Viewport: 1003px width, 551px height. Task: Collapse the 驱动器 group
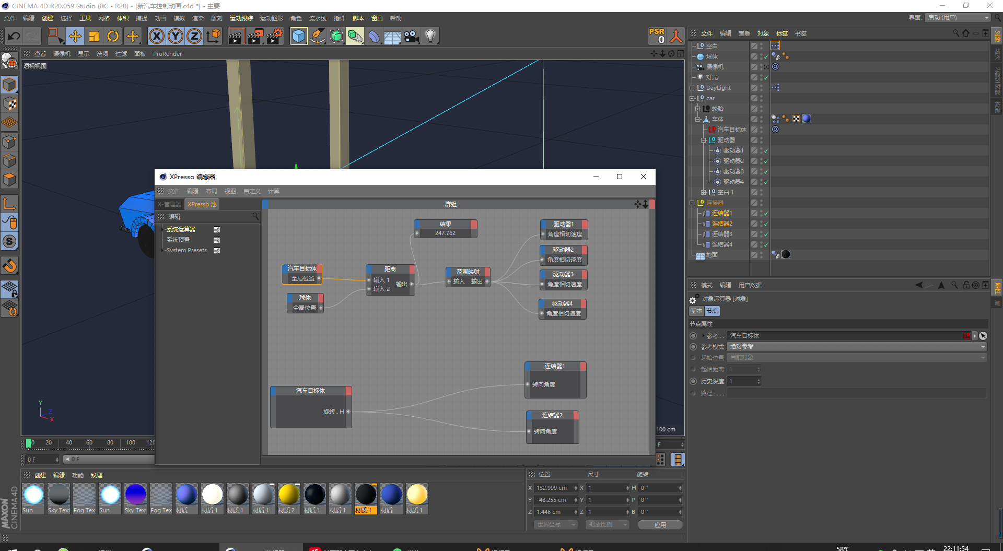704,140
